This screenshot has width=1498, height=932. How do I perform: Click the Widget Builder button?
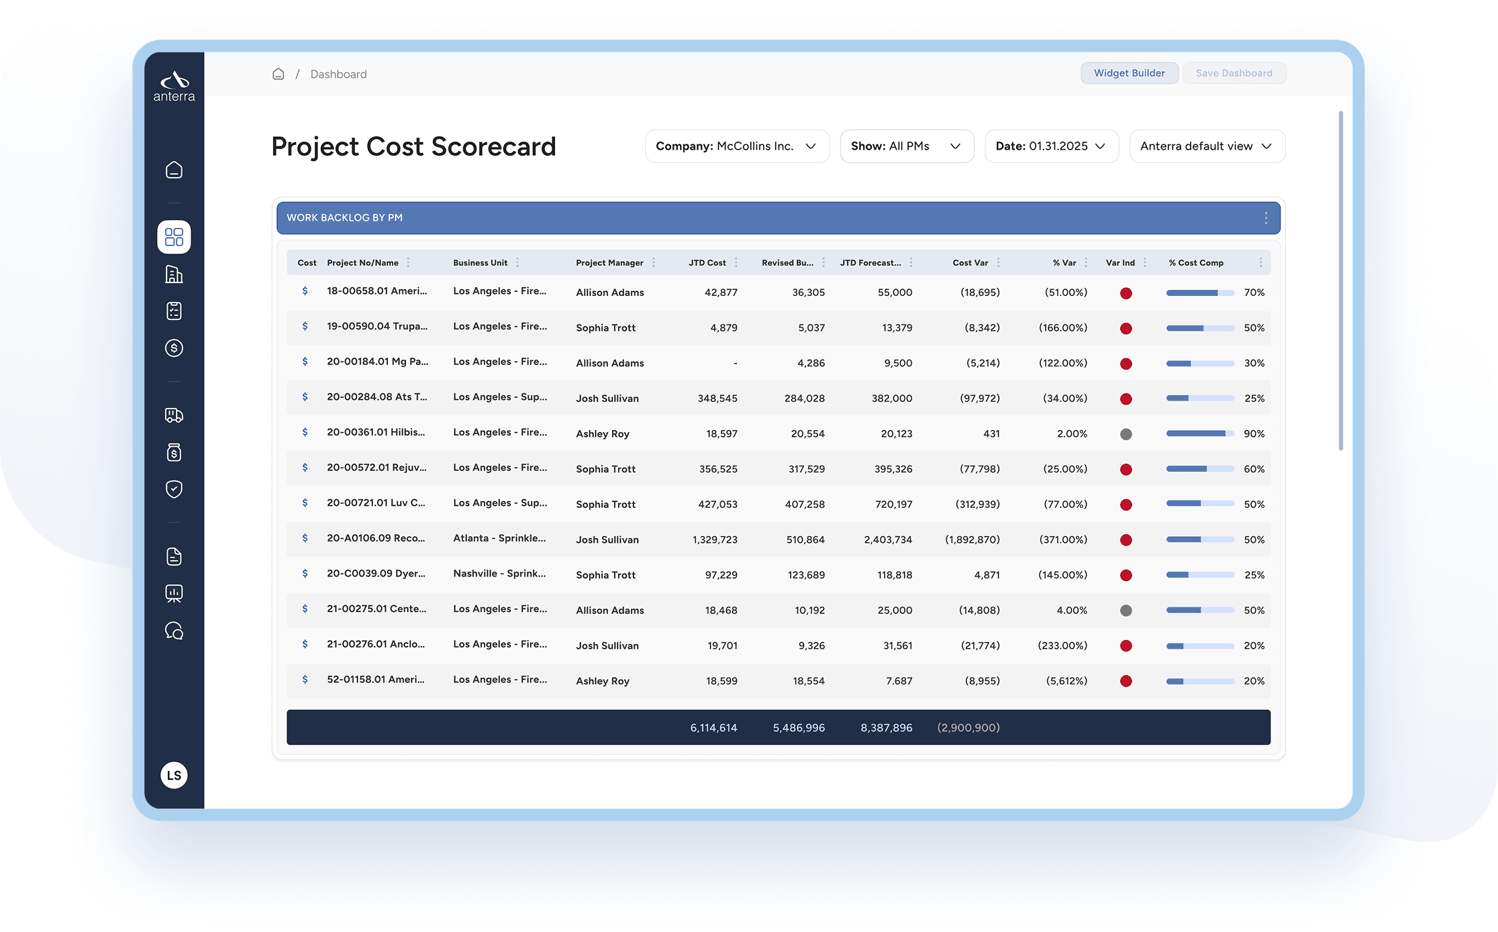pyautogui.click(x=1129, y=73)
